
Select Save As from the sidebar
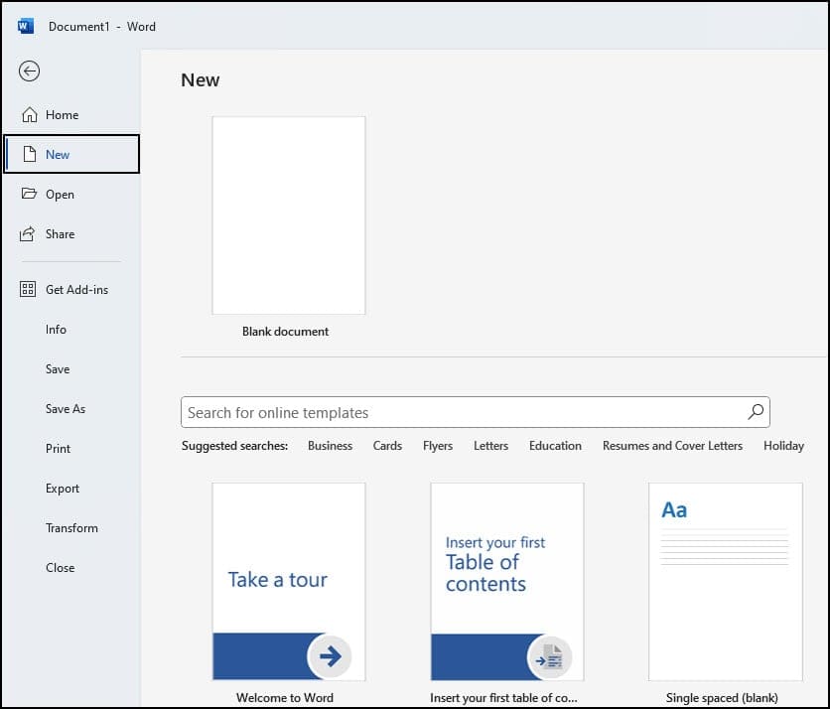(66, 409)
